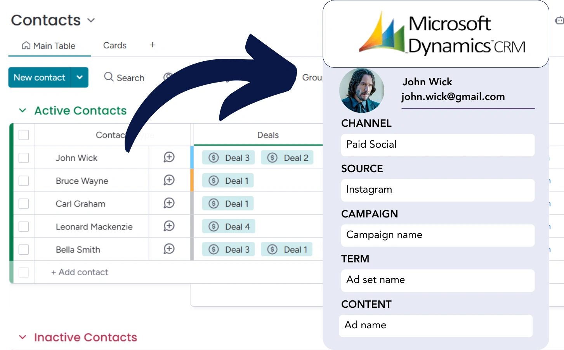
Task: Switch to the Cards tab
Action: [x=115, y=45]
